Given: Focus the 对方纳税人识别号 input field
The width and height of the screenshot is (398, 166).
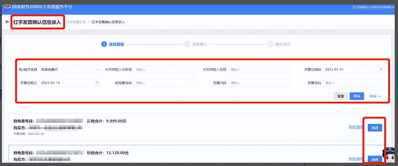Looking at the screenshot, I should click(x=165, y=70).
